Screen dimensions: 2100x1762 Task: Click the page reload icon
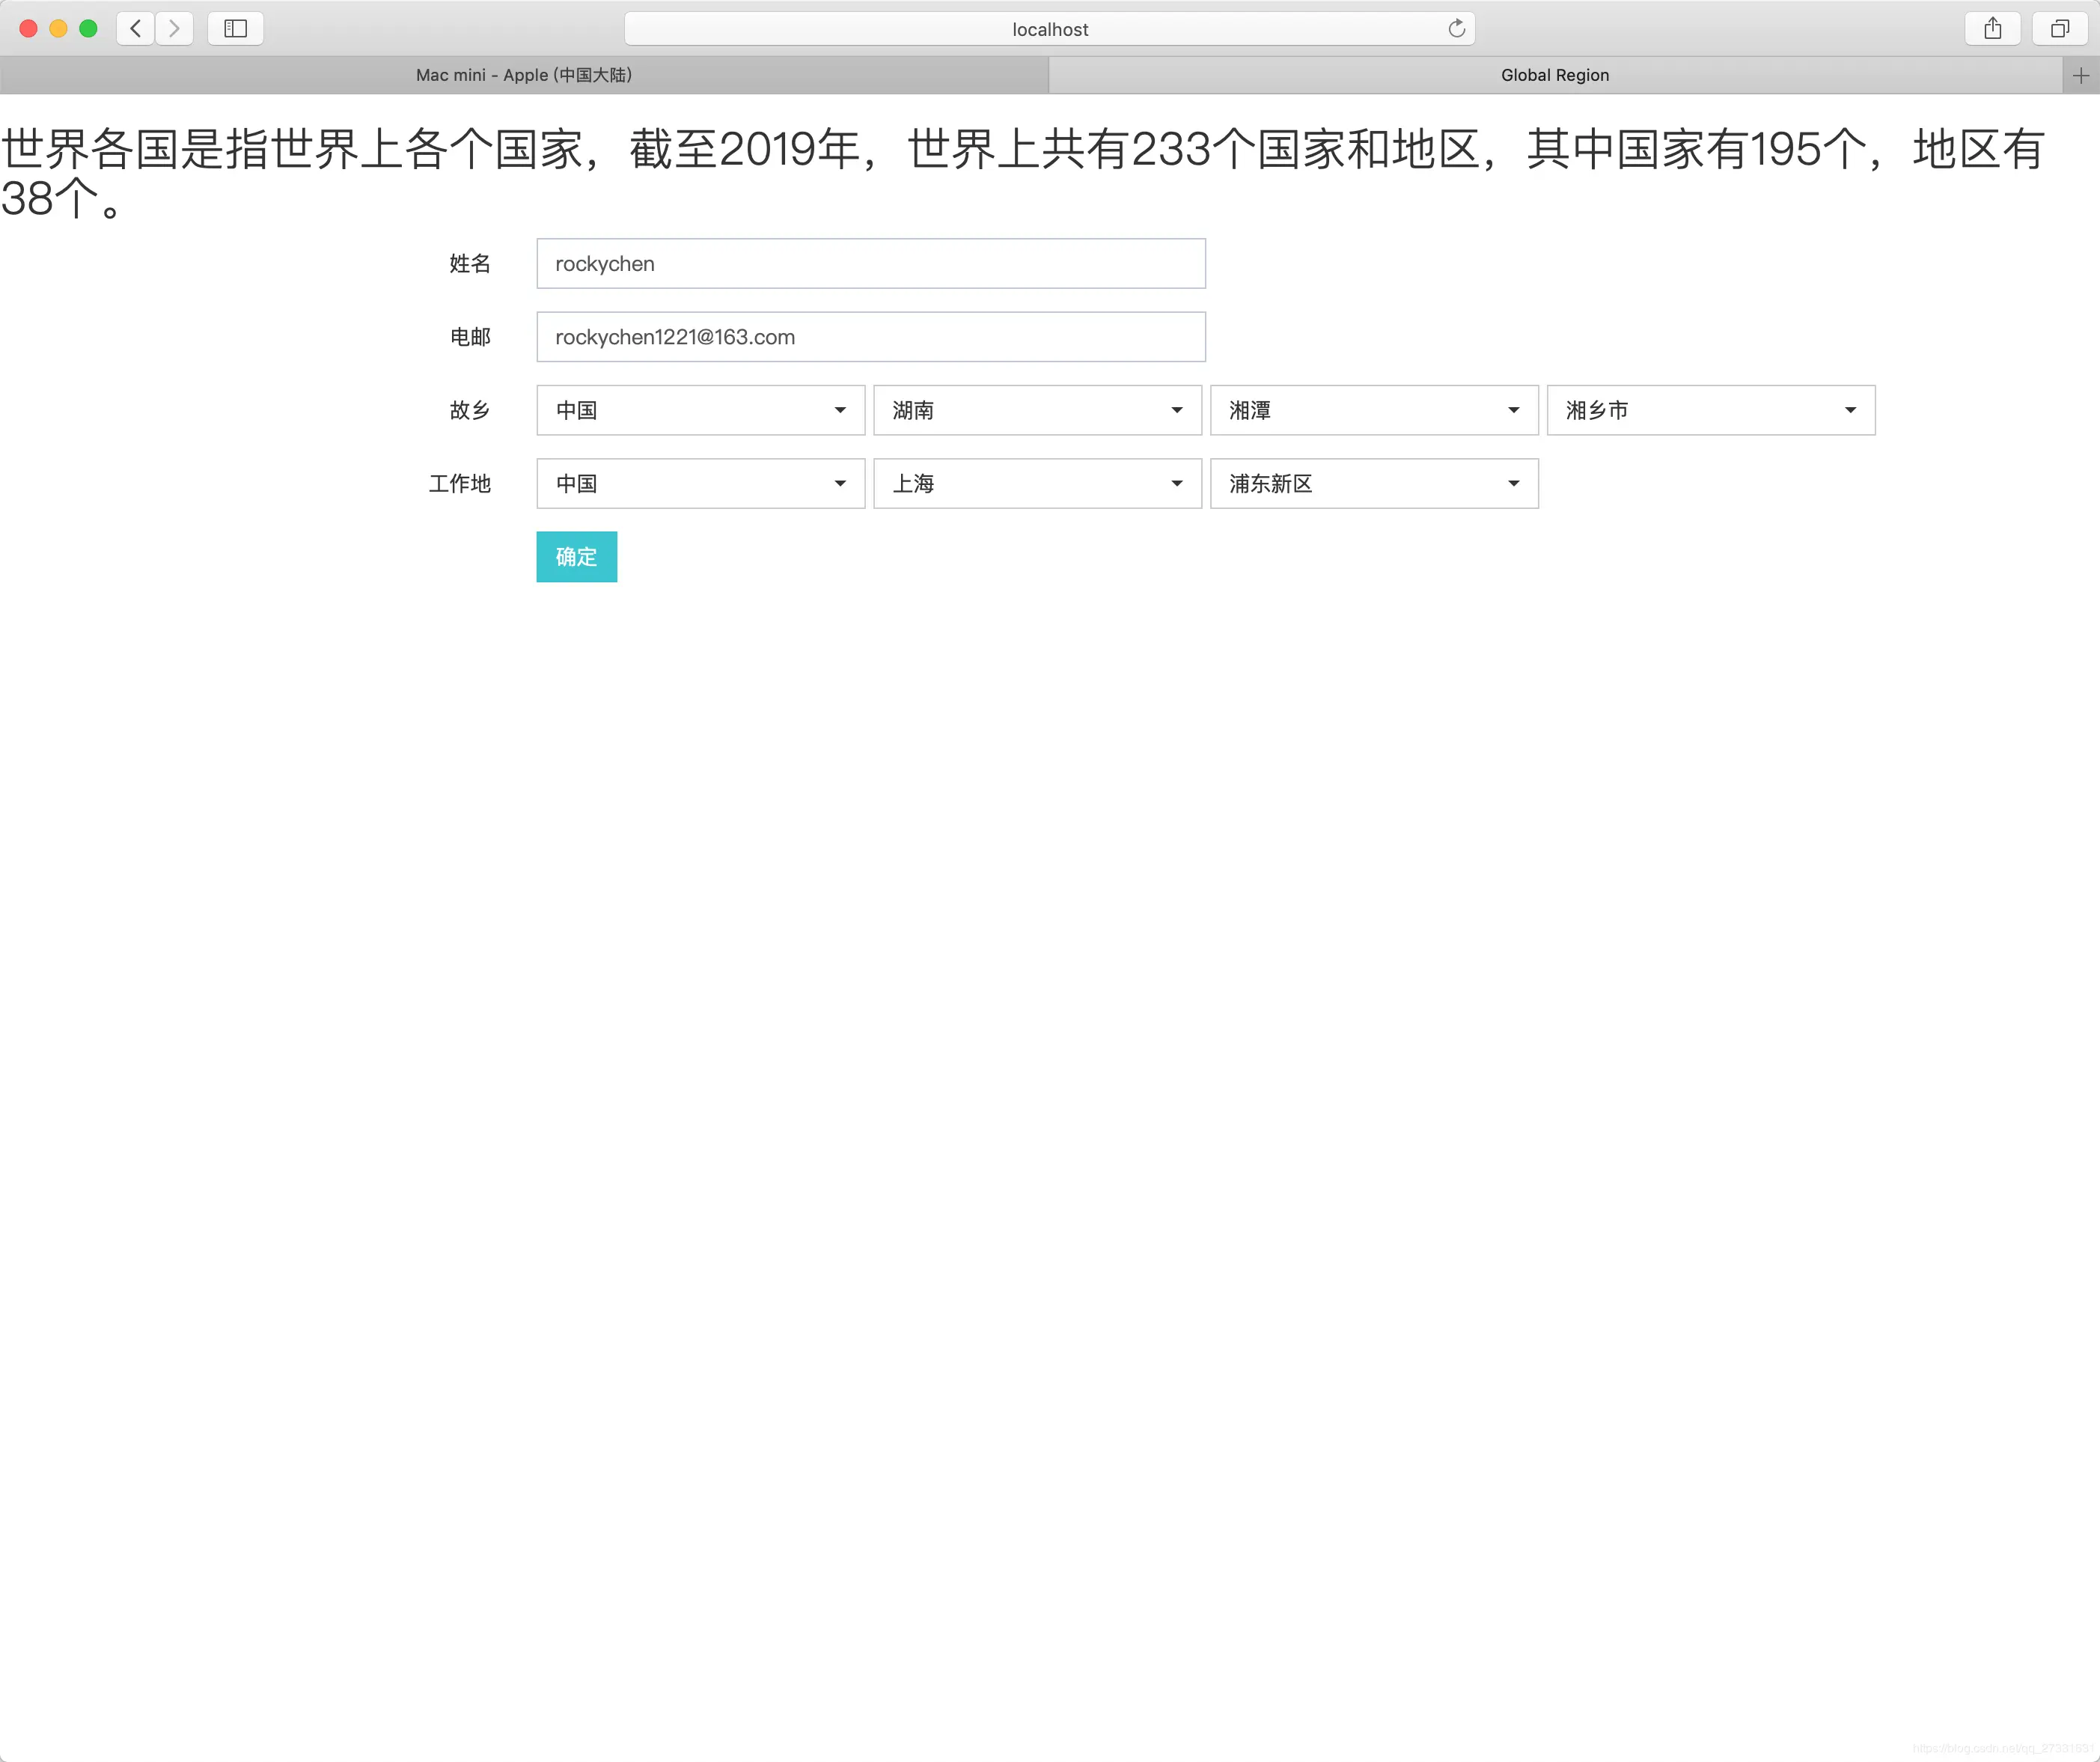pos(1457,28)
